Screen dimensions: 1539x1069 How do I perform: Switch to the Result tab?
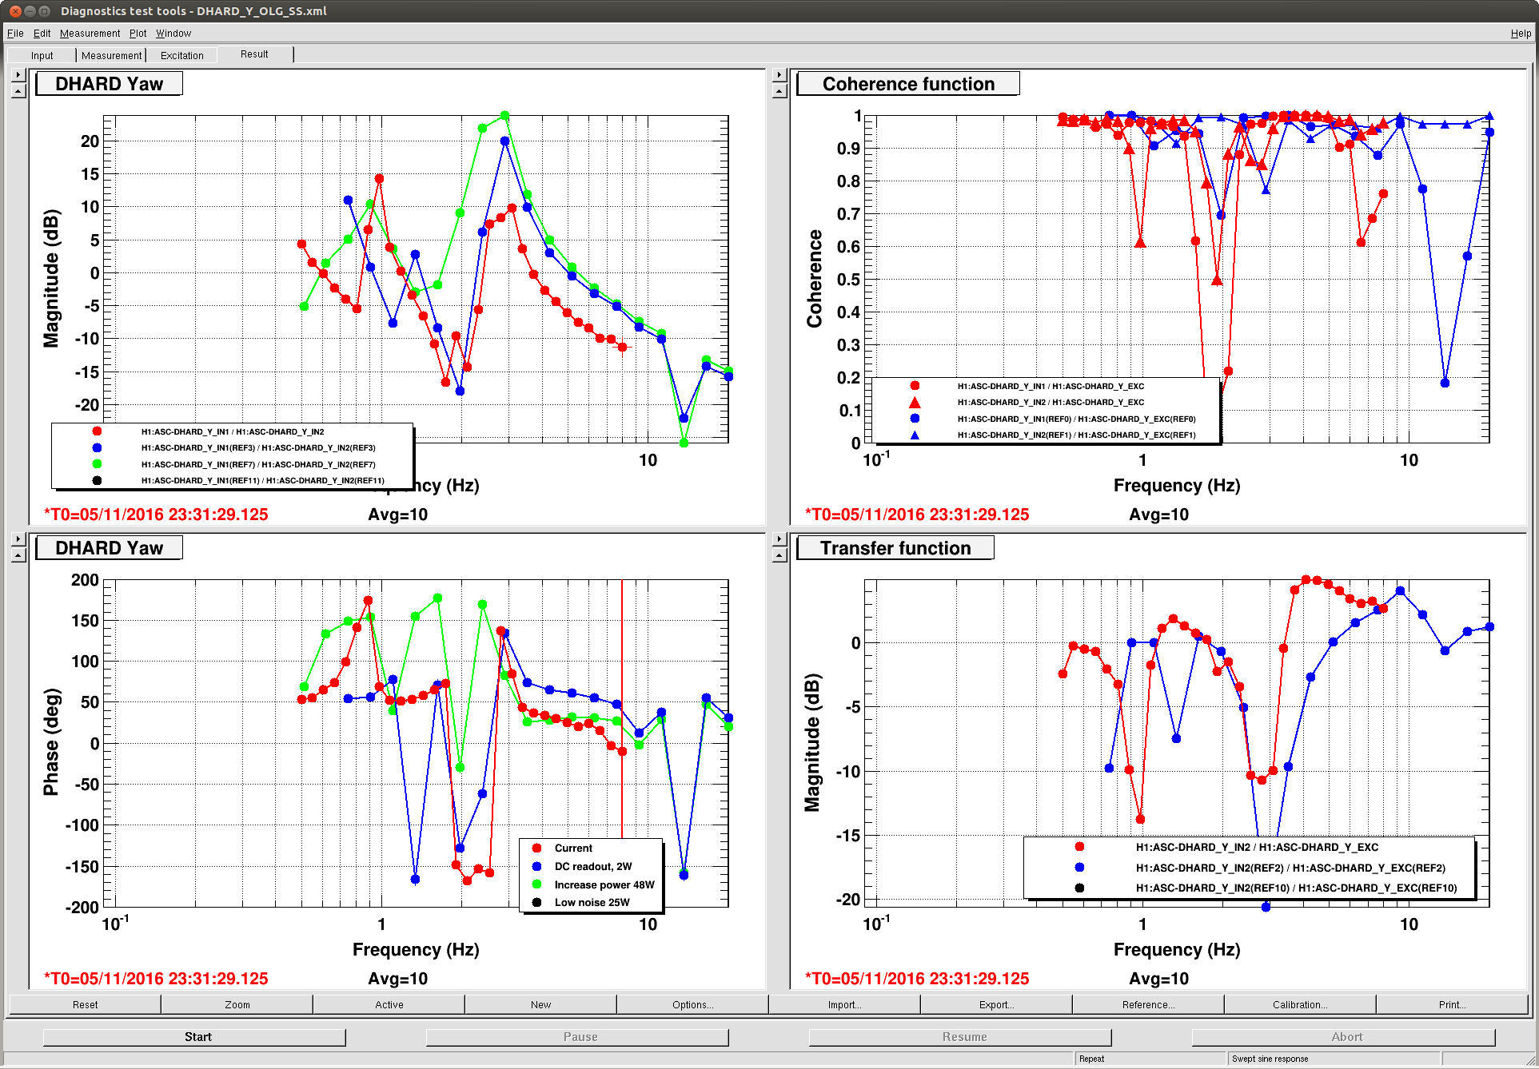click(254, 54)
